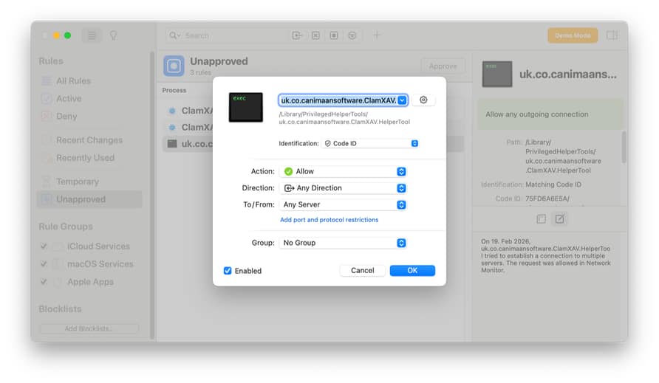The width and height of the screenshot is (659, 383).
Task: Click the Demo Mode button
Action: (573, 35)
